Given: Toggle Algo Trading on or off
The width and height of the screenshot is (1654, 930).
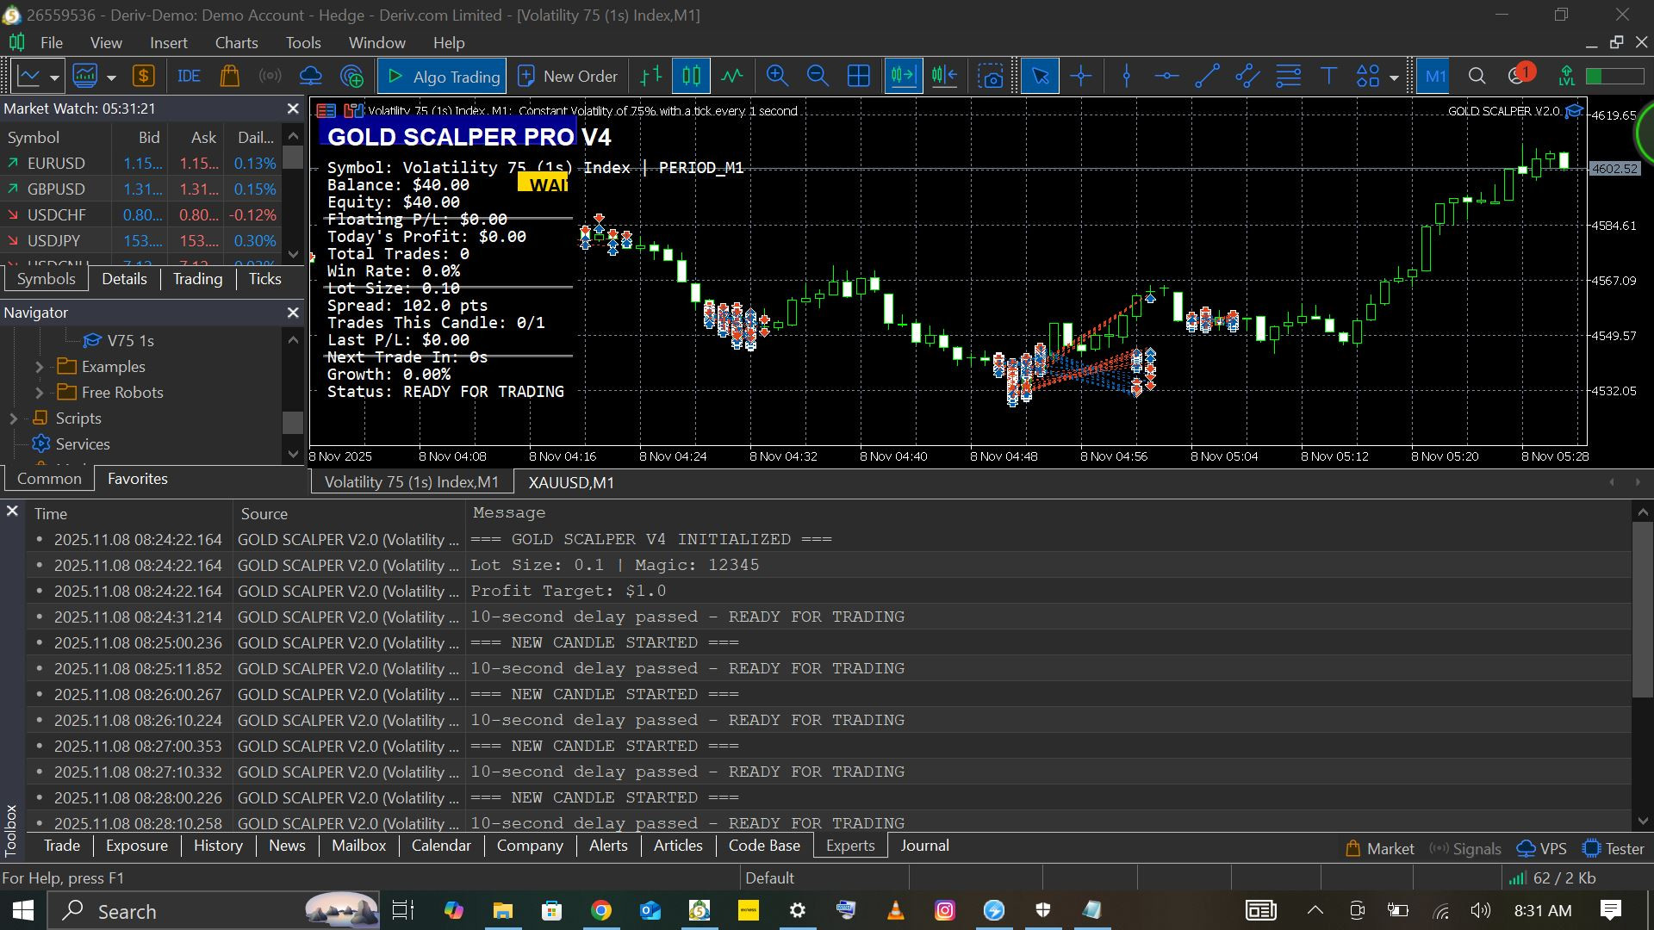Looking at the screenshot, I should click(443, 76).
